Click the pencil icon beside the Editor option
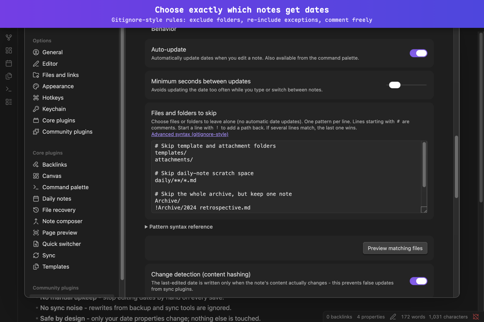 click(x=36, y=64)
